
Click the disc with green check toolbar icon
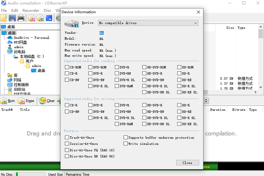40,18
